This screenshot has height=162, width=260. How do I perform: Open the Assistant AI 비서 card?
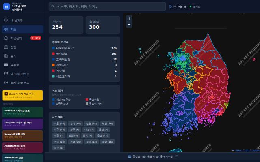coord(23,147)
